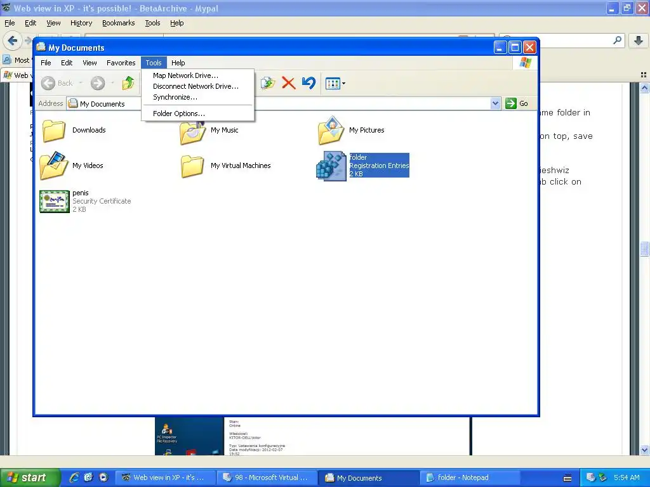Click the Copy To folder toolbar icon
Screen dimensions: 650x487
click(268, 83)
